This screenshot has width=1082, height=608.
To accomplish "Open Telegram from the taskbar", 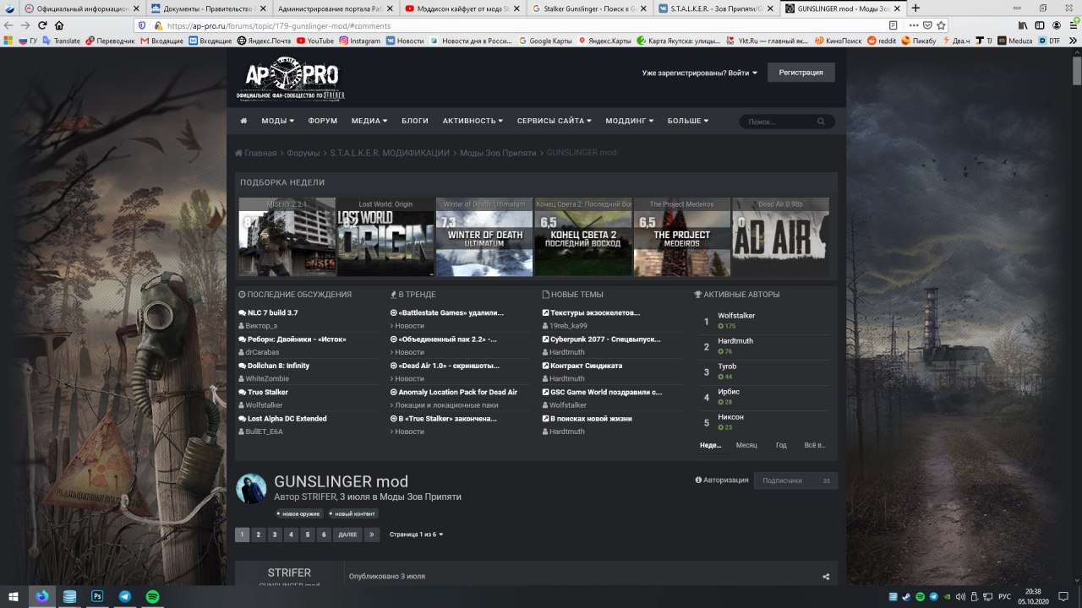I will tap(125, 596).
